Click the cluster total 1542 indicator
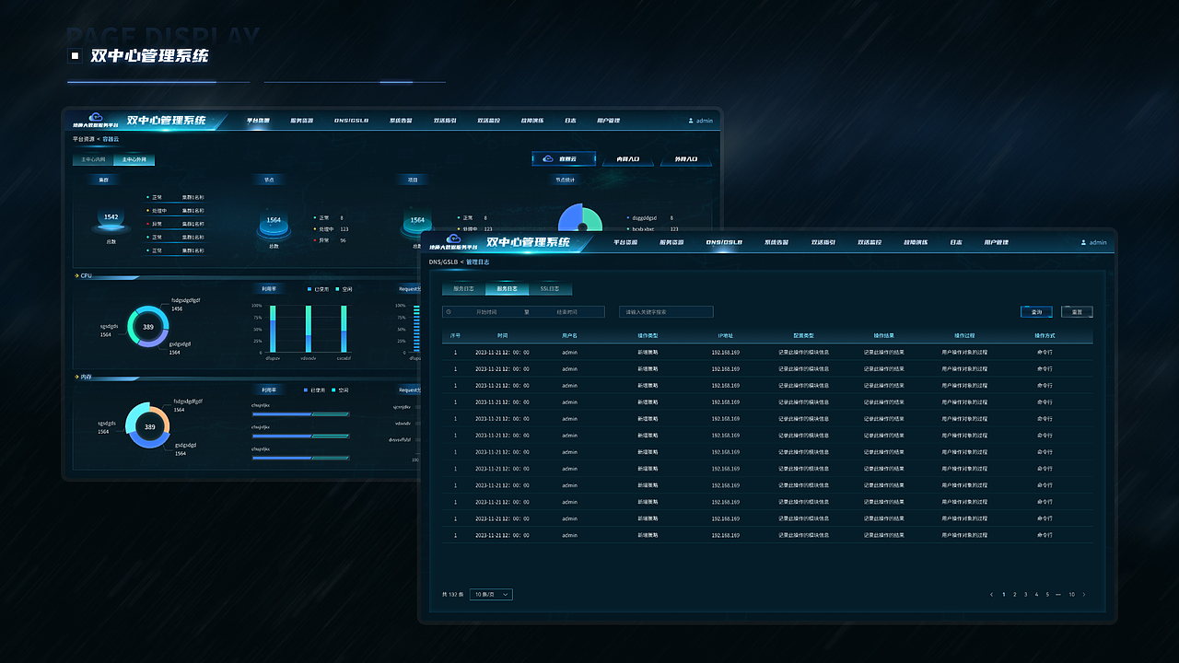Image resolution: width=1179 pixels, height=663 pixels. pos(111,219)
